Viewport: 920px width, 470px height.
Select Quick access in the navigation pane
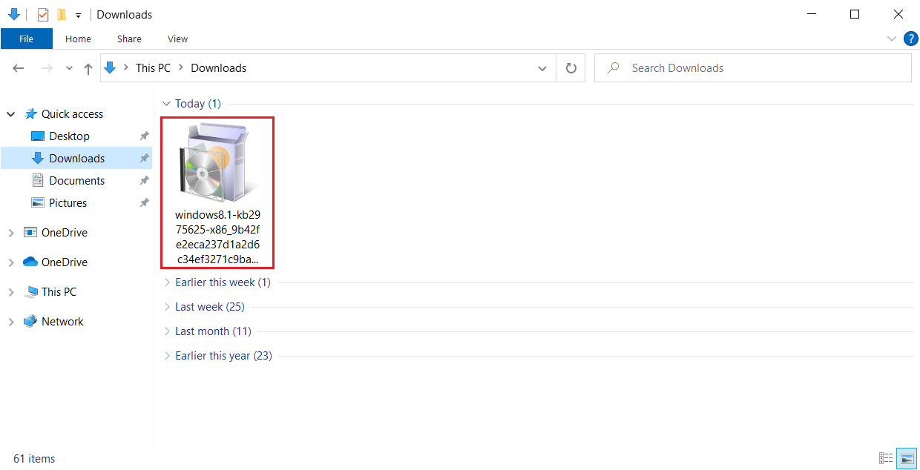[72, 114]
